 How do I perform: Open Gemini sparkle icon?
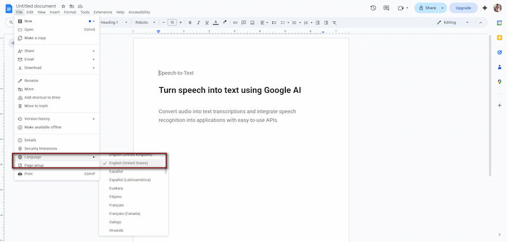pyautogui.click(x=484, y=8)
